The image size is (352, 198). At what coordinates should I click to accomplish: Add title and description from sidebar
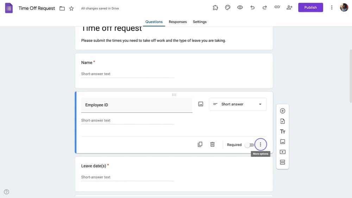283,132
